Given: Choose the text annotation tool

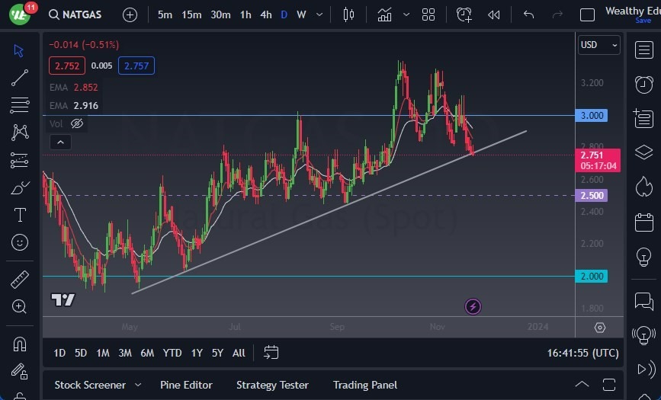Looking at the screenshot, I should click(20, 215).
